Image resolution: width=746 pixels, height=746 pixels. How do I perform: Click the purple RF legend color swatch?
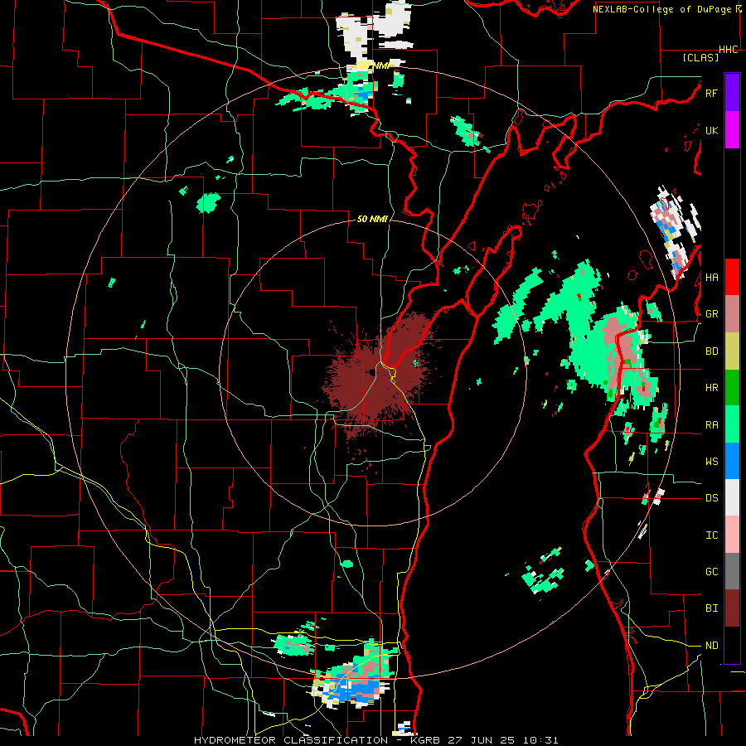coord(732,93)
